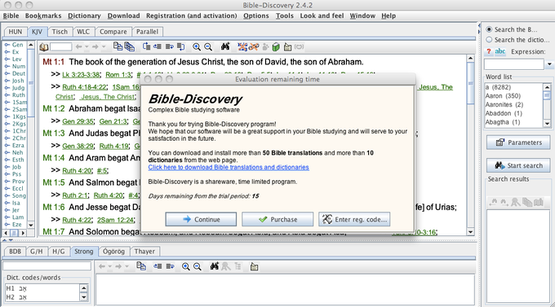Switch to the Thayer dictionary tab
This screenshot has width=555, height=307.
click(x=144, y=251)
